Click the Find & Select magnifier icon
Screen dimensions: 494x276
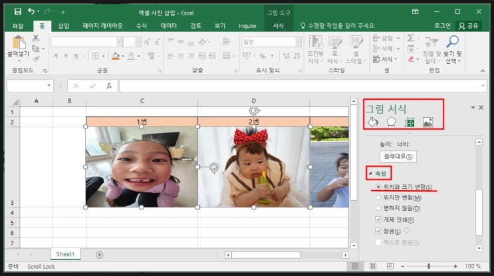coord(453,41)
